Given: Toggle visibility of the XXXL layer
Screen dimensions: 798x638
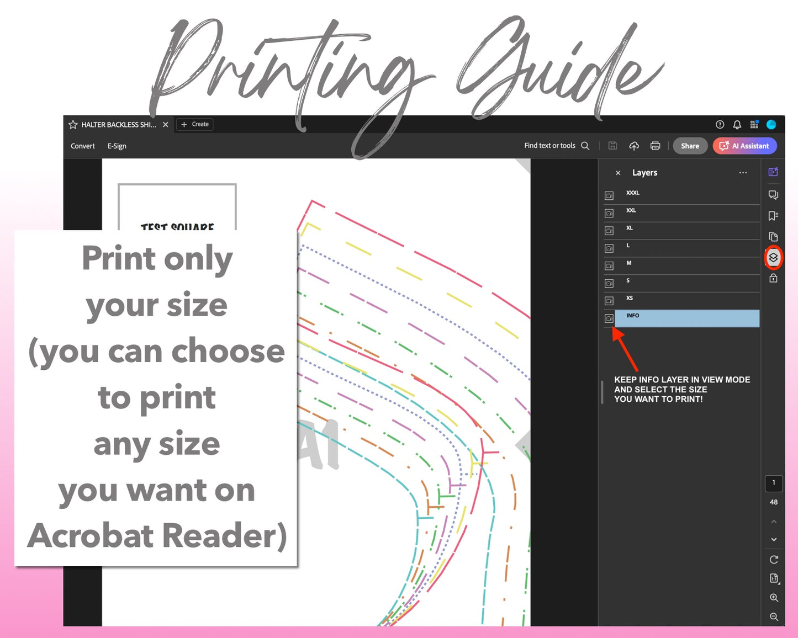Looking at the screenshot, I should tap(609, 195).
